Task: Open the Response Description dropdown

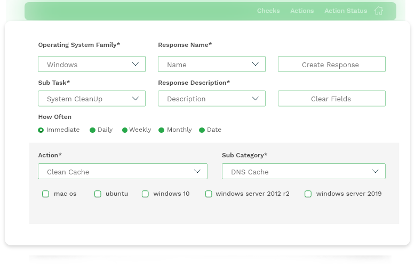Action: coord(212,99)
